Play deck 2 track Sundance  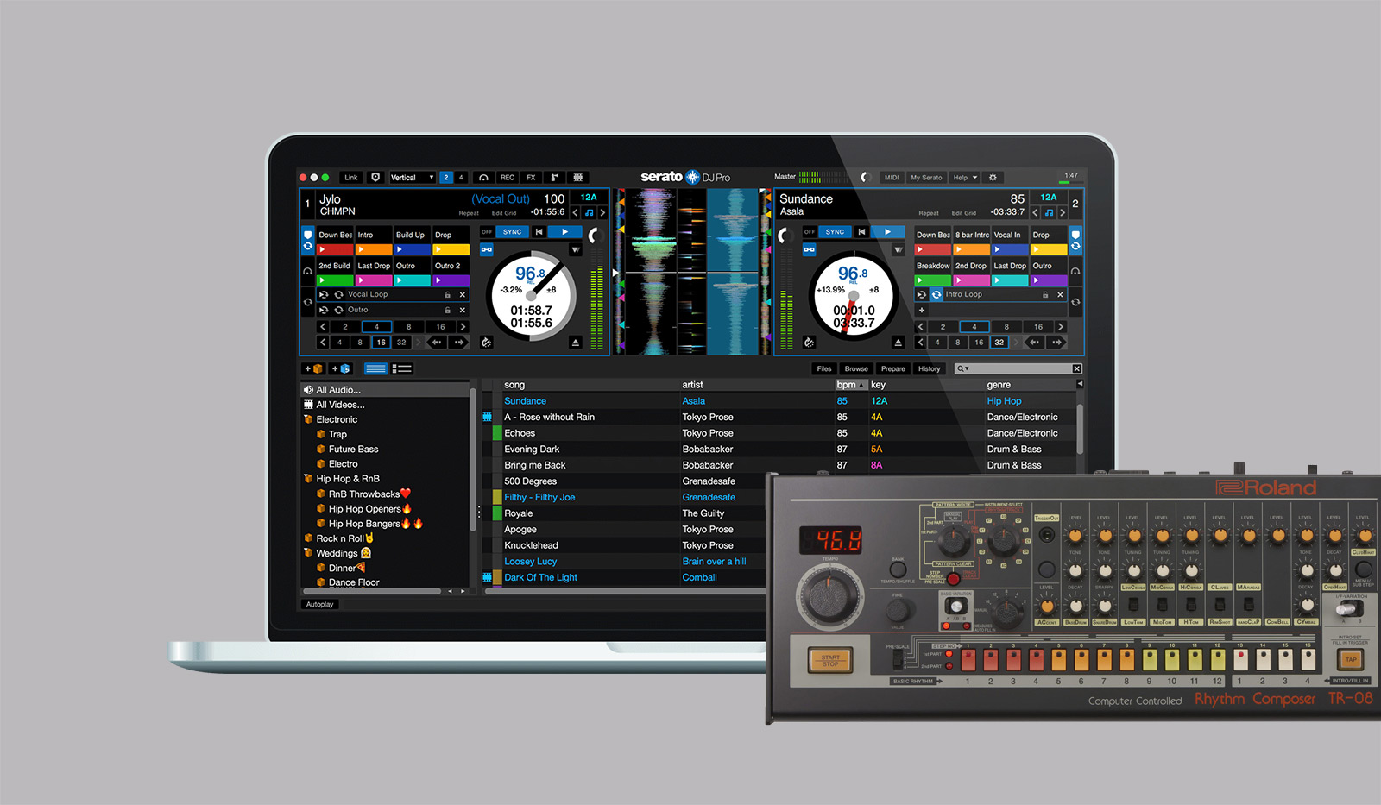tap(887, 232)
